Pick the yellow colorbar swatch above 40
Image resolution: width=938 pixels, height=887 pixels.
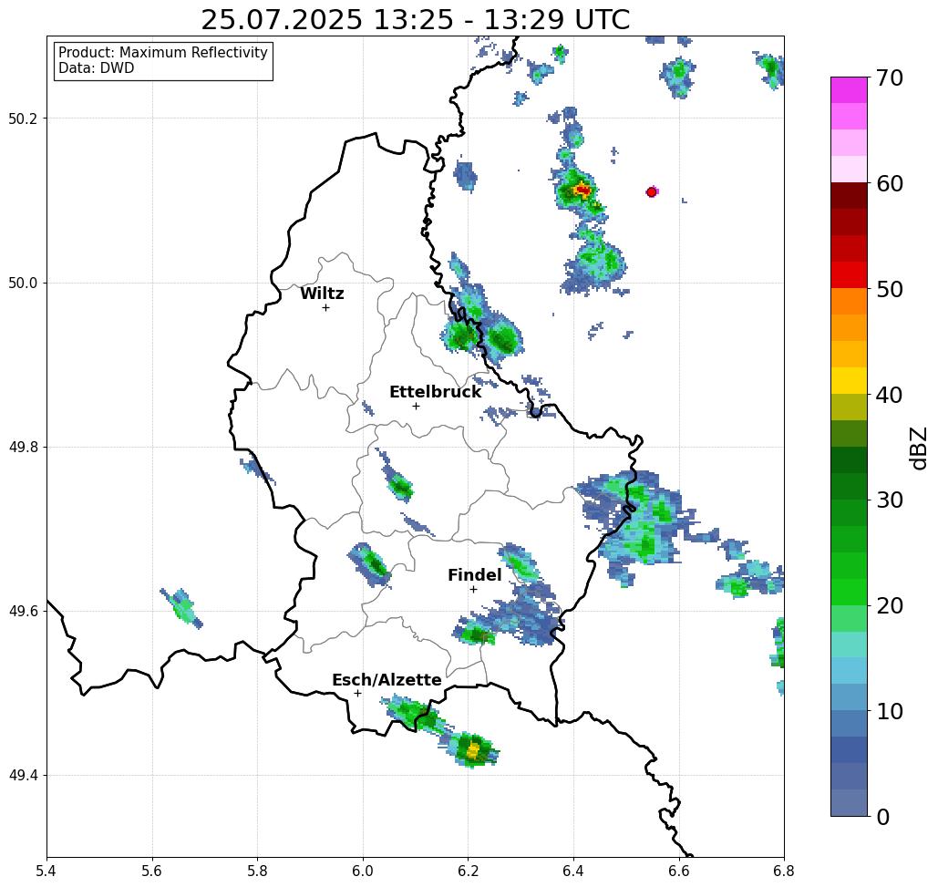pyautogui.click(x=849, y=380)
